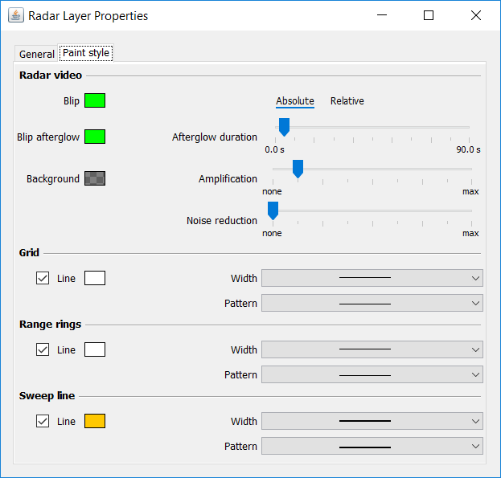The height and width of the screenshot is (478, 501).
Task: Click the Noise reduction slider handle
Action: click(x=273, y=210)
